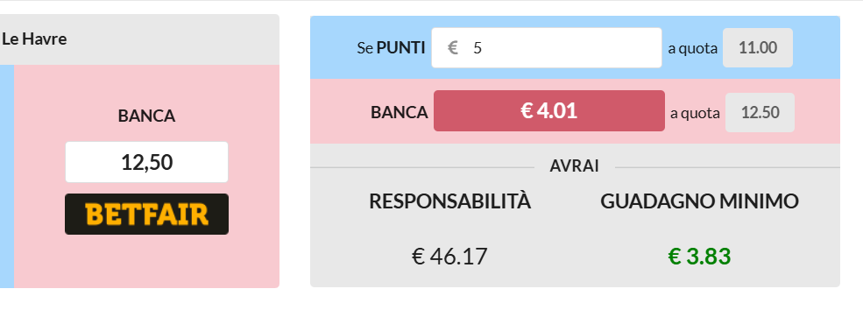This screenshot has width=863, height=317.
Task: Click the RESPONSABILITÀ heading
Action: tap(449, 201)
